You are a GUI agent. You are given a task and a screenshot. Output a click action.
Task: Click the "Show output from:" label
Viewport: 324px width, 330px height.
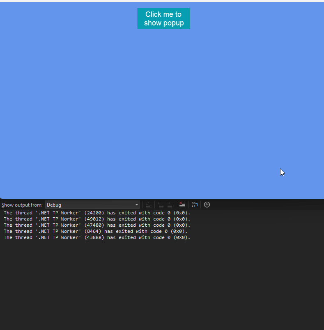[x=22, y=205]
